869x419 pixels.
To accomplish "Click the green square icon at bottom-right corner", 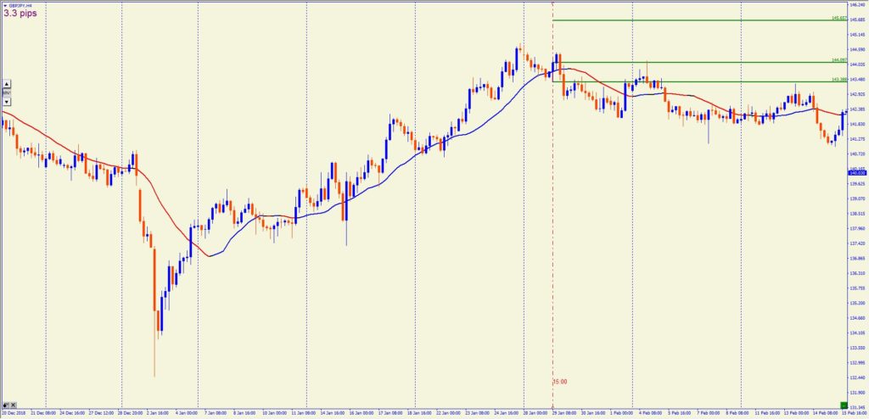I will (844, 404).
